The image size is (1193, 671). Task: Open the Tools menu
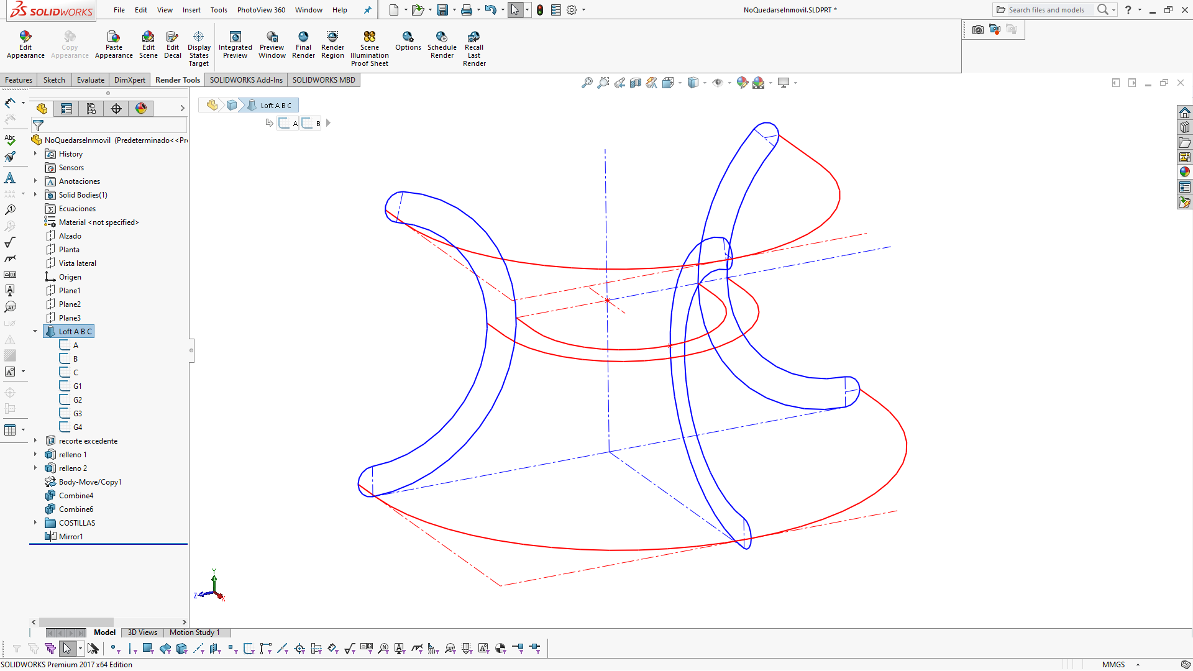(219, 10)
